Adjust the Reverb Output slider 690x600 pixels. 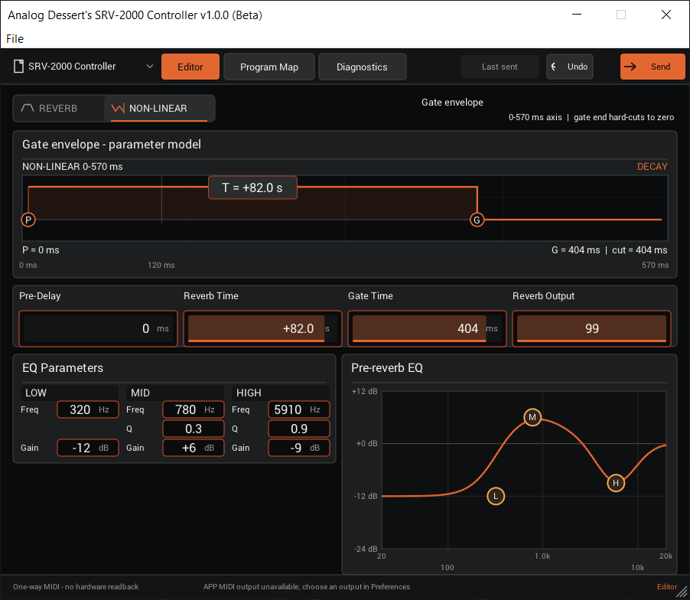point(591,328)
